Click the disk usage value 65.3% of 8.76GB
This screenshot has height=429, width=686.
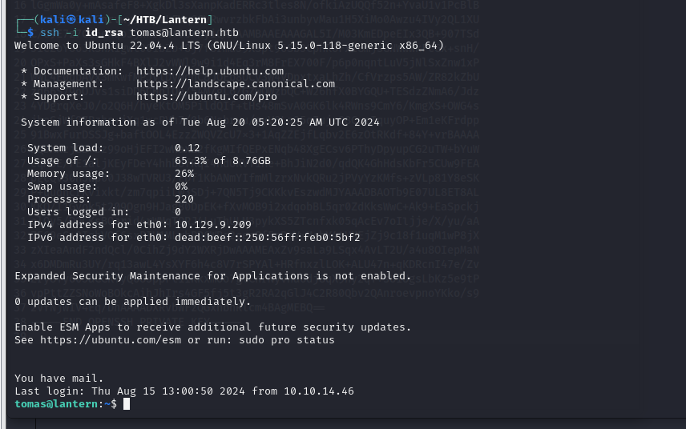223,161
